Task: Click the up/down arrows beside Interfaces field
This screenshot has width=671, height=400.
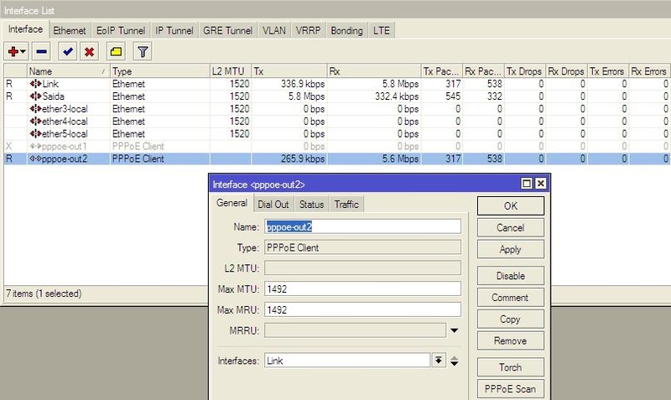Action: [x=454, y=361]
